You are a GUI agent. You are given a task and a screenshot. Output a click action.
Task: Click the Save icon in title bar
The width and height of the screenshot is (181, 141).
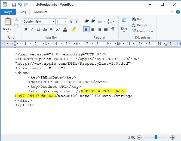click(x=14, y=4)
